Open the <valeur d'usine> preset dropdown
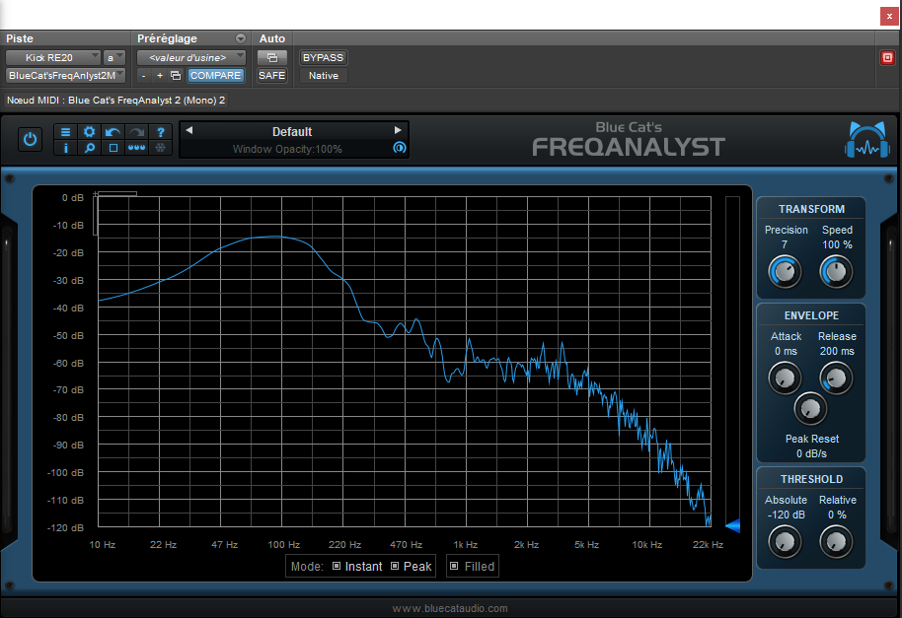 191,57
